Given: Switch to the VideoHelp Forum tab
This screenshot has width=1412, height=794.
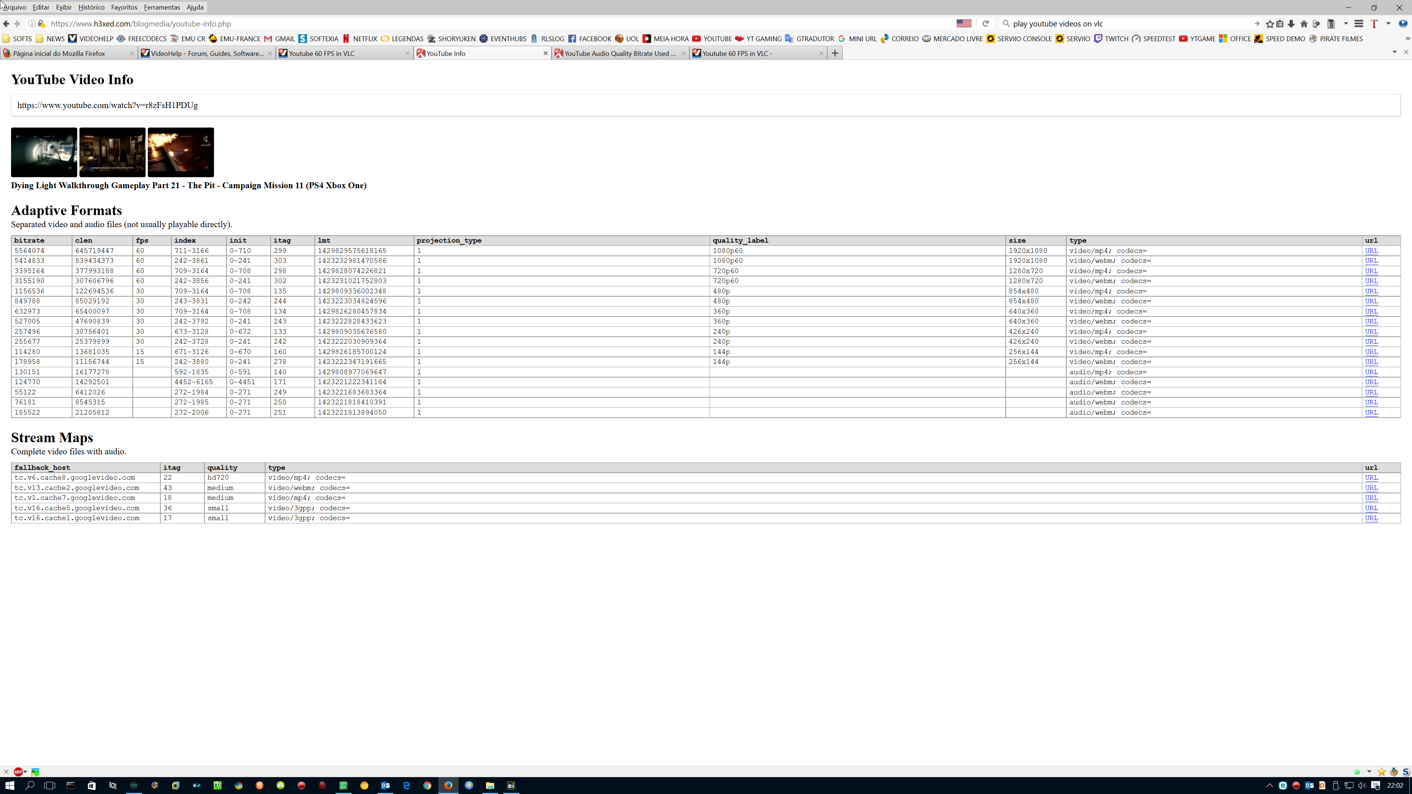Looking at the screenshot, I should (x=206, y=53).
